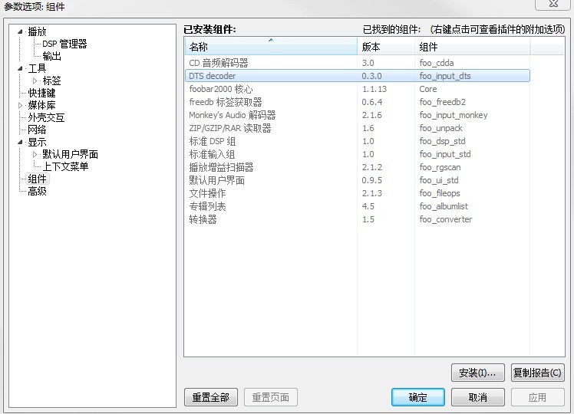Image resolution: width=574 pixels, height=414 pixels.
Task: Select ZIP/GZIP/RAR 读取器 row
Action: [358, 128]
